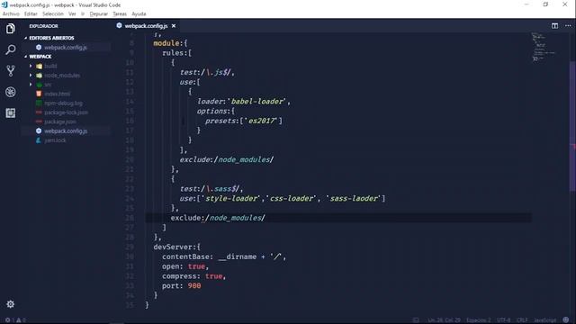Click the Ln 26, Col 29 status item
Screen dimensions: 576x324
pyautogui.click(x=444, y=320)
